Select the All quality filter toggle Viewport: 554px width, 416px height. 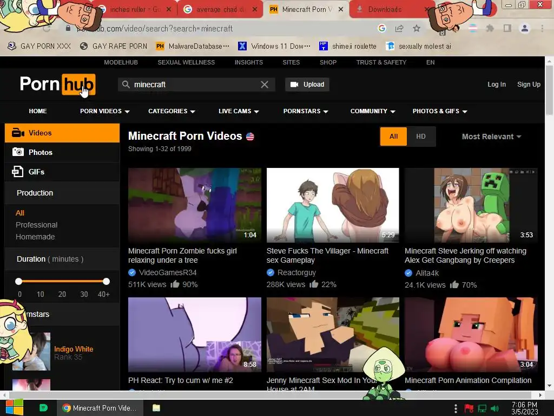pos(394,136)
